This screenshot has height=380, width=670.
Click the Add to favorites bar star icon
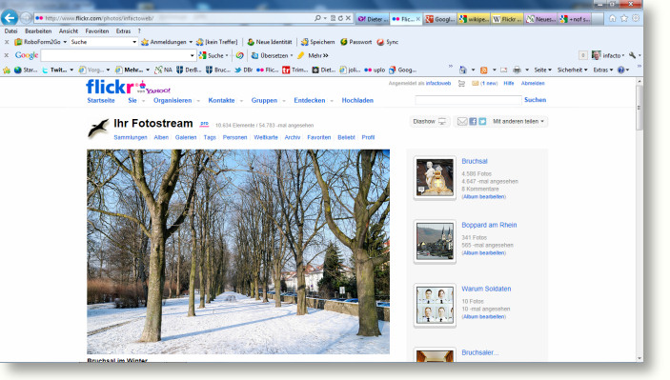[7, 70]
